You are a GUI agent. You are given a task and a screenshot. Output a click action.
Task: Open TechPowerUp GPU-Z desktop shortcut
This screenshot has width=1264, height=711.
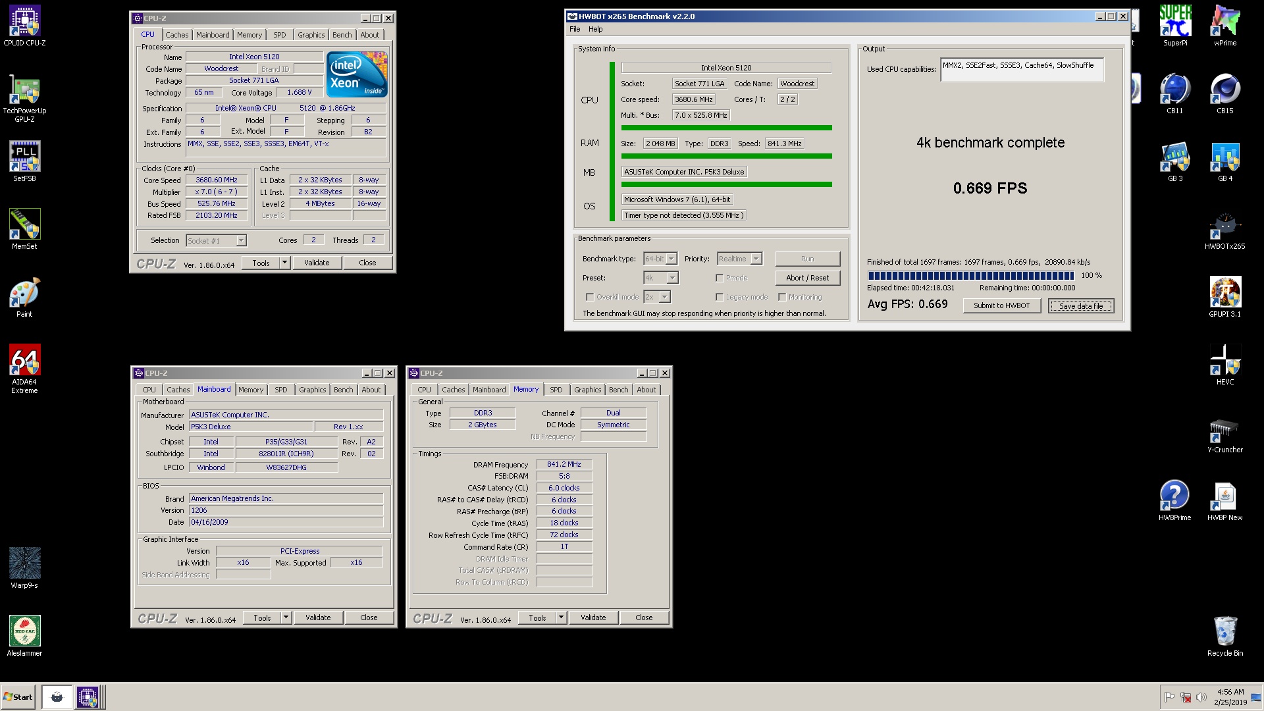[x=24, y=99]
